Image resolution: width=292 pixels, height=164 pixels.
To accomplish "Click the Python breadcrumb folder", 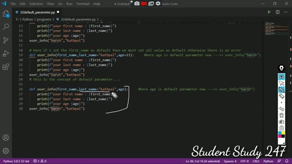I will 27,19.
